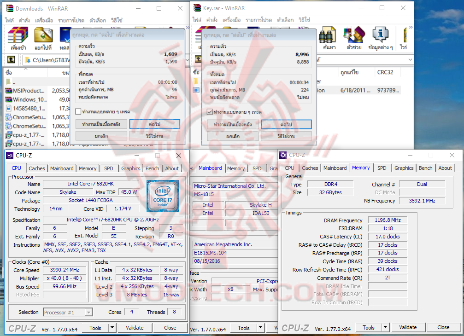Open the Processor #1 selection dropdown

[88, 313]
